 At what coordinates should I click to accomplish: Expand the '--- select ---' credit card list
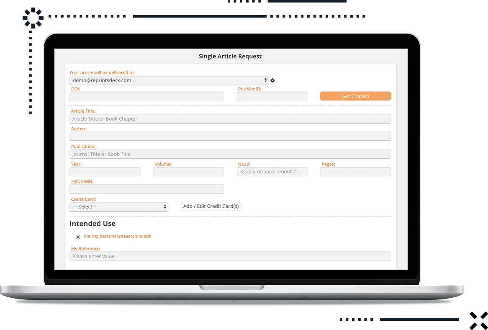pyautogui.click(x=119, y=206)
